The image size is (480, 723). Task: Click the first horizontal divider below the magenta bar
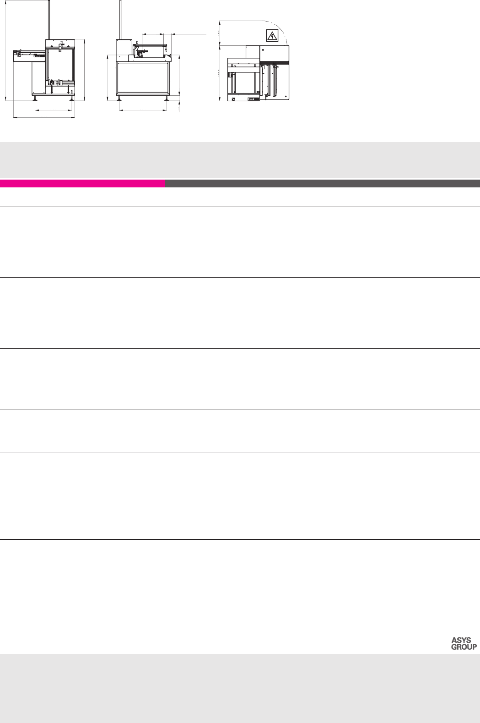coord(240,207)
